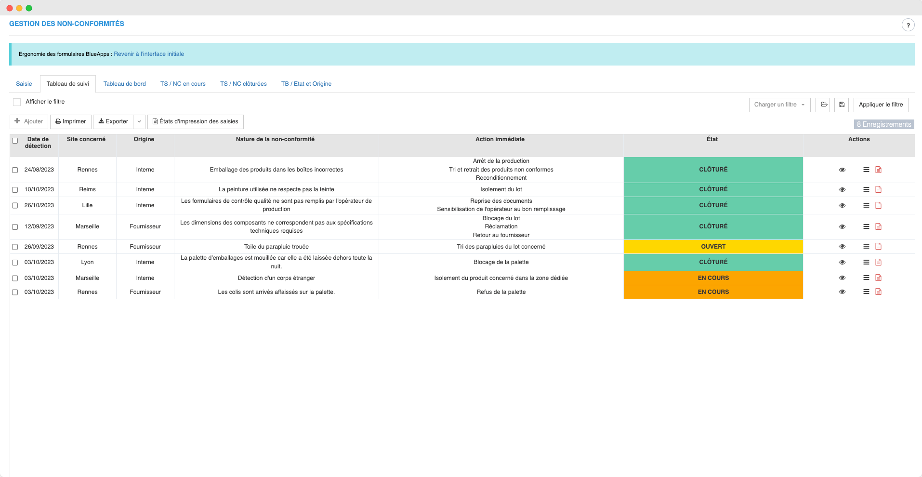Open menu icon for 12/09/2023 Marseille row
The height and width of the screenshot is (477, 922).
tap(866, 226)
